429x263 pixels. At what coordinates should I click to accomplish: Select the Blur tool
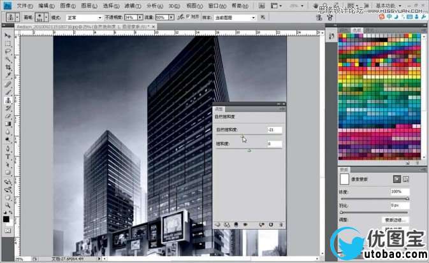click(8, 132)
